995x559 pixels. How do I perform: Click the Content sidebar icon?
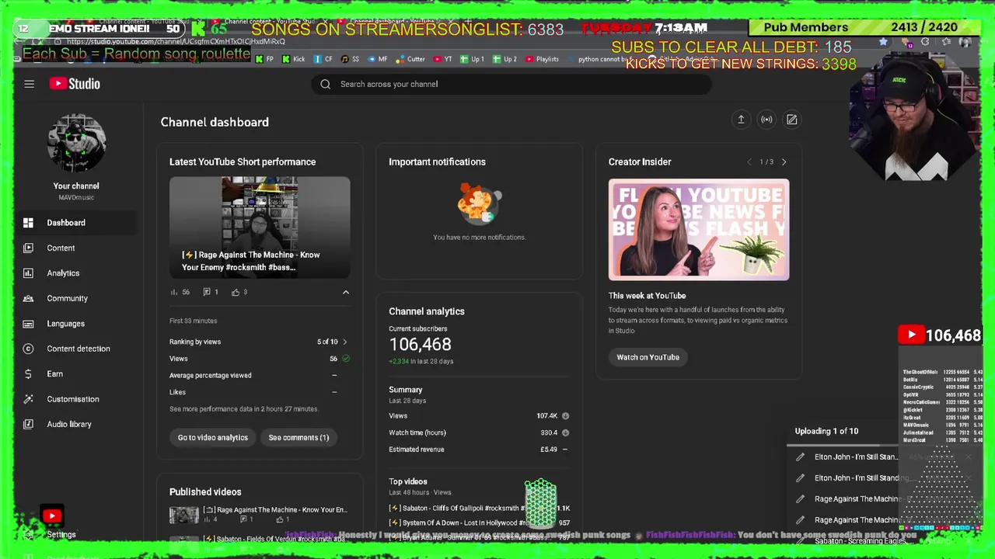click(28, 248)
